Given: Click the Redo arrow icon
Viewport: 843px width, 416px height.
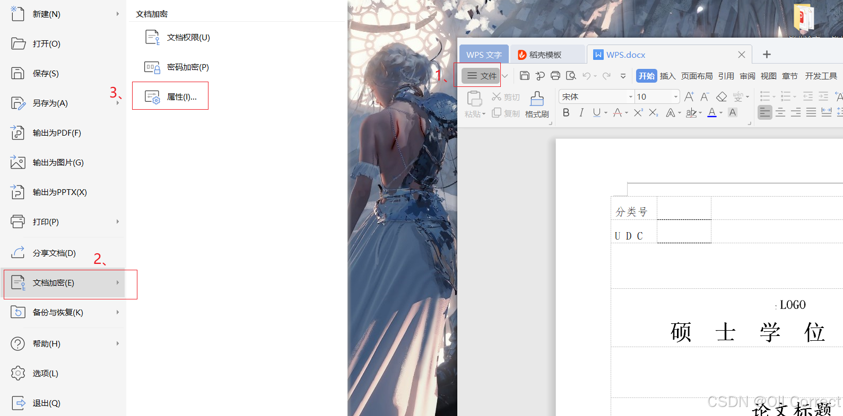Looking at the screenshot, I should (x=606, y=76).
